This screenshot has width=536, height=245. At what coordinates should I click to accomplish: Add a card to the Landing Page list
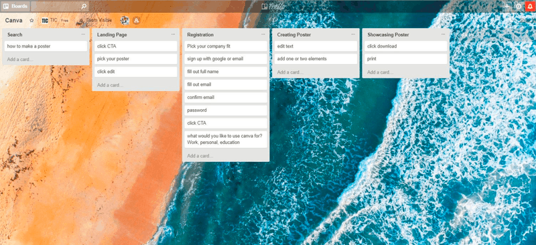110,85
